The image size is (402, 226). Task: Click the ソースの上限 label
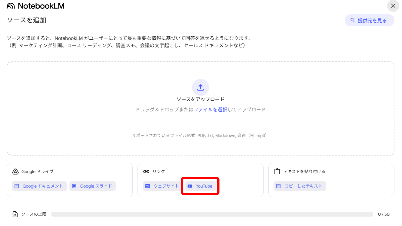pyautogui.click(x=34, y=214)
